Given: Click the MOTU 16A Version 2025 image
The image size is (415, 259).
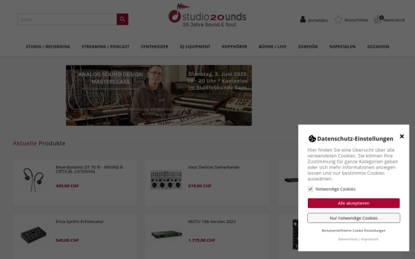Looking at the screenshot, I should (167, 234).
